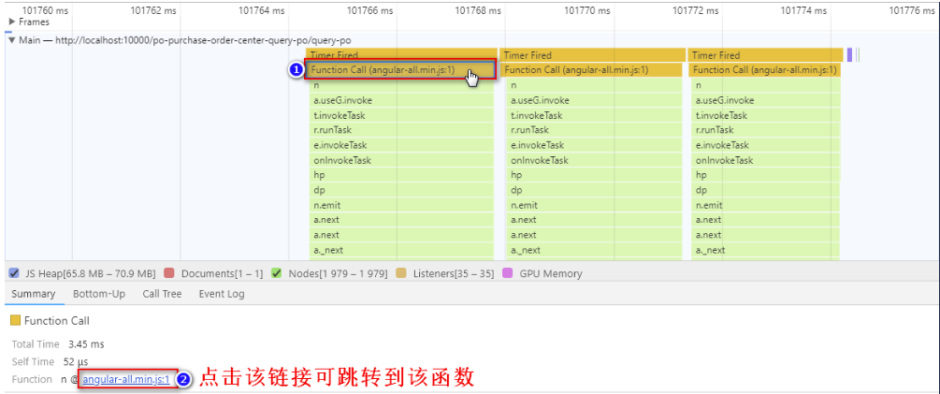Click the Total Time 3.45 ms value
This screenshot has width=940, height=394.
[86, 344]
